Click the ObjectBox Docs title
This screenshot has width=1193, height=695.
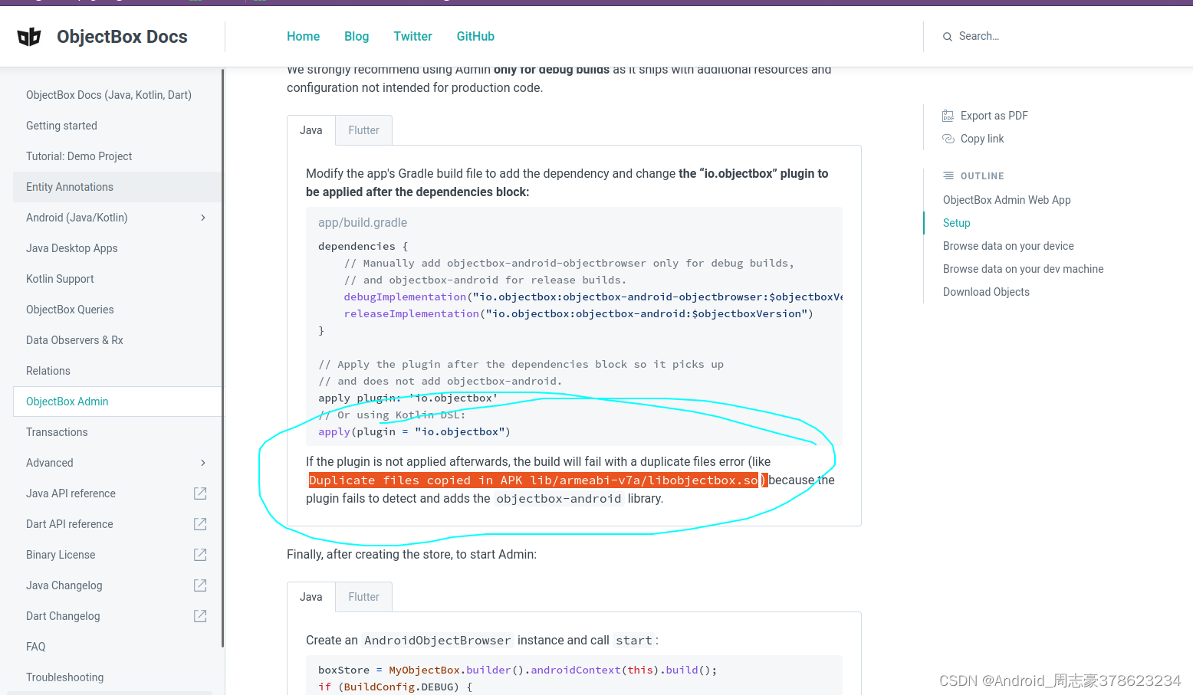click(122, 37)
